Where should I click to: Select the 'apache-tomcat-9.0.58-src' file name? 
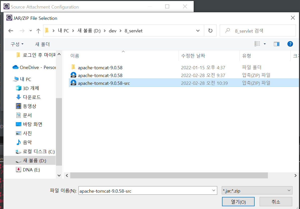[104, 83]
